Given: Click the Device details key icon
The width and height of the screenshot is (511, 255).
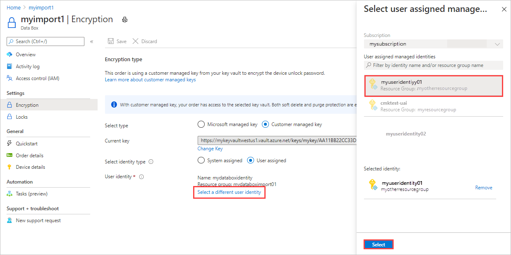Looking at the screenshot, I should (9, 167).
